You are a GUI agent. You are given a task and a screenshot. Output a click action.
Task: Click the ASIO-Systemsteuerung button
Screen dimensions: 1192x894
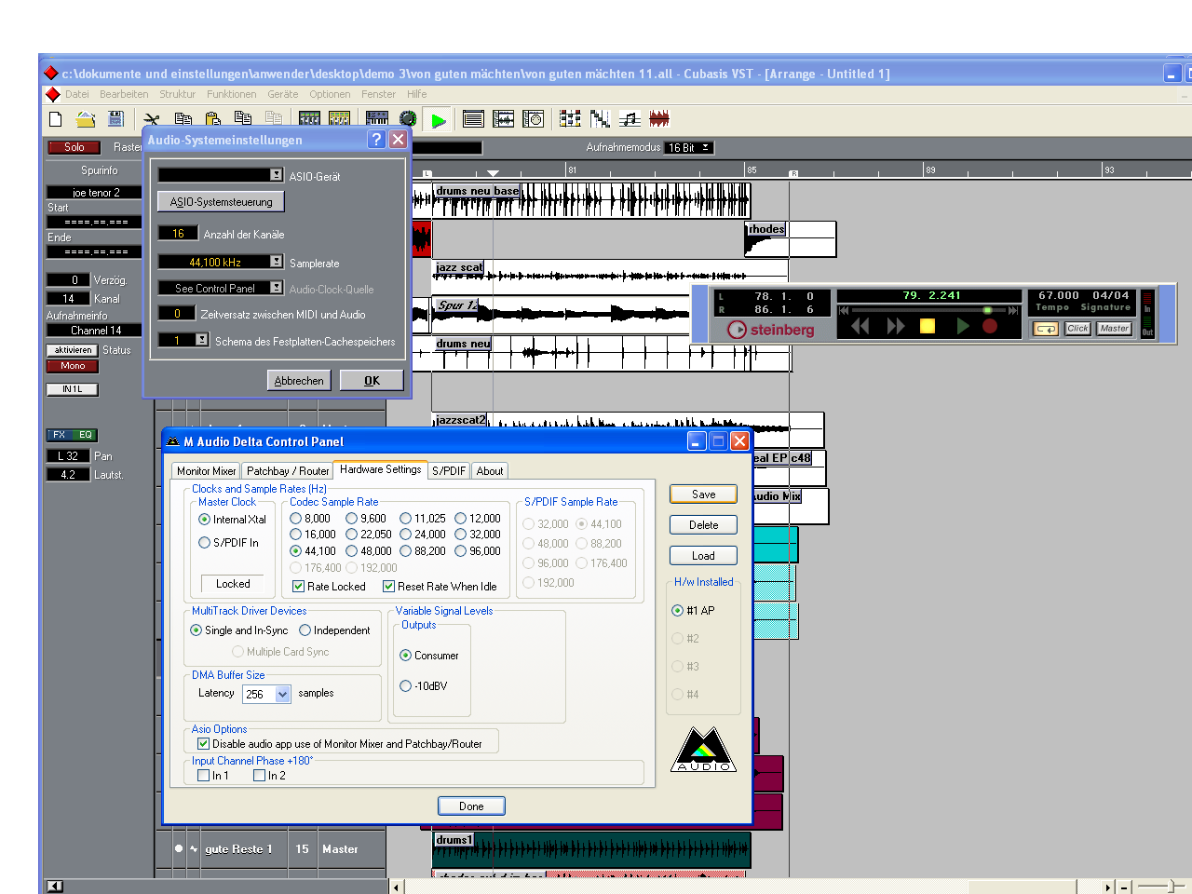click(221, 202)
